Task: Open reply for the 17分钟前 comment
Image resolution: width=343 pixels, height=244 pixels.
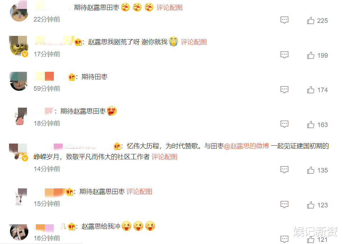Action: click(285, 55)
